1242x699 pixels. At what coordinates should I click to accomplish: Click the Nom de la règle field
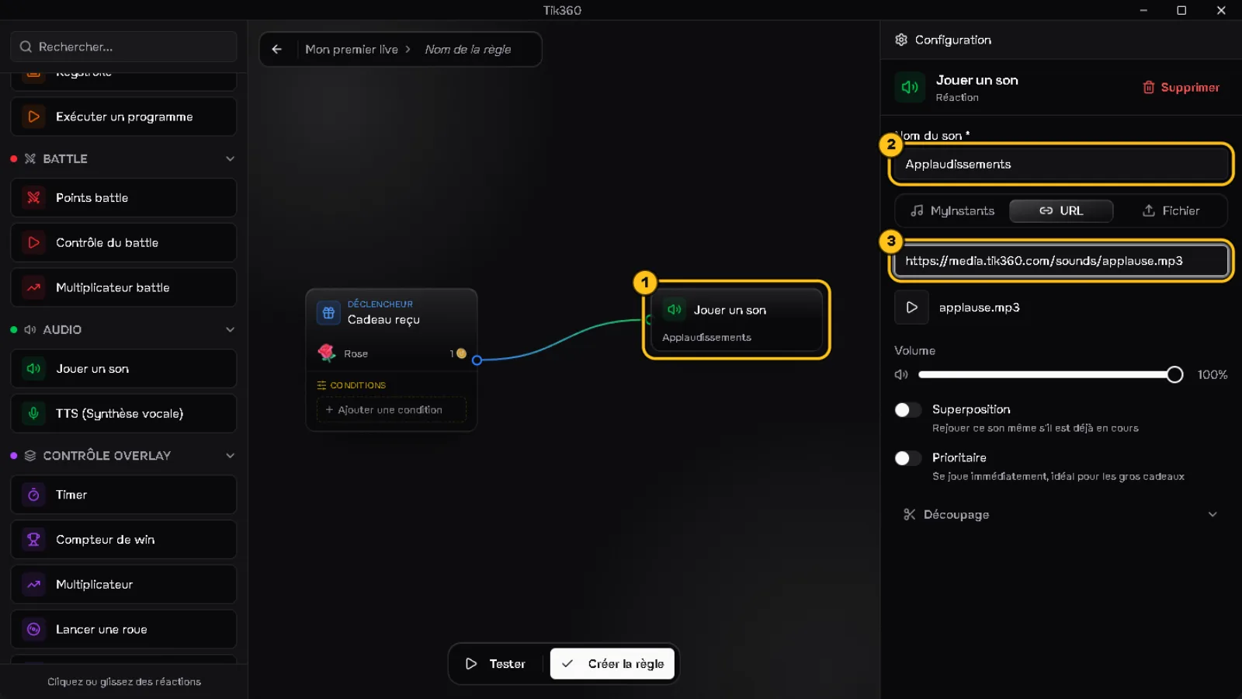pos(467,49)
